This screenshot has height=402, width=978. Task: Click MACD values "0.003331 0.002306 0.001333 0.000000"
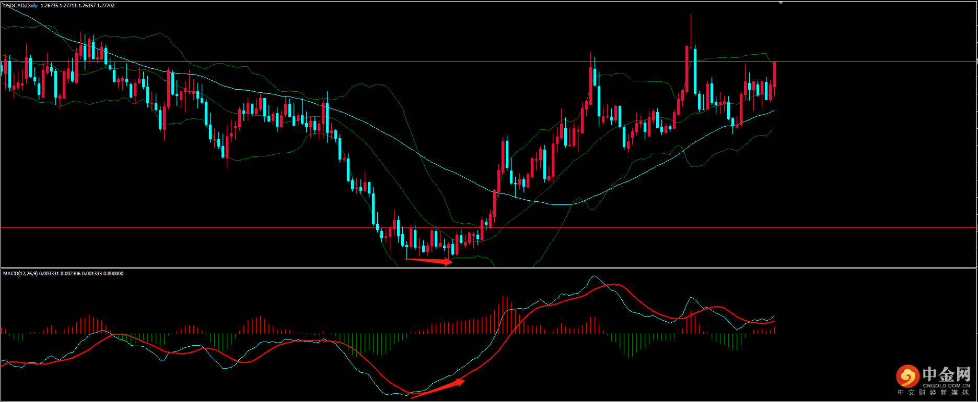81,274
